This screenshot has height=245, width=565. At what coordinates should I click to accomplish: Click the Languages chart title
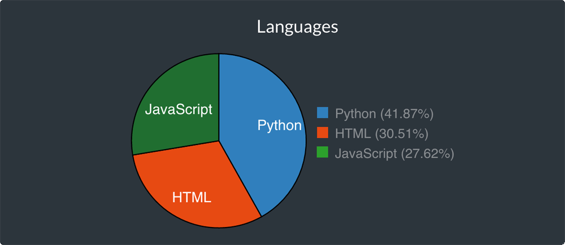coord(297,27)
